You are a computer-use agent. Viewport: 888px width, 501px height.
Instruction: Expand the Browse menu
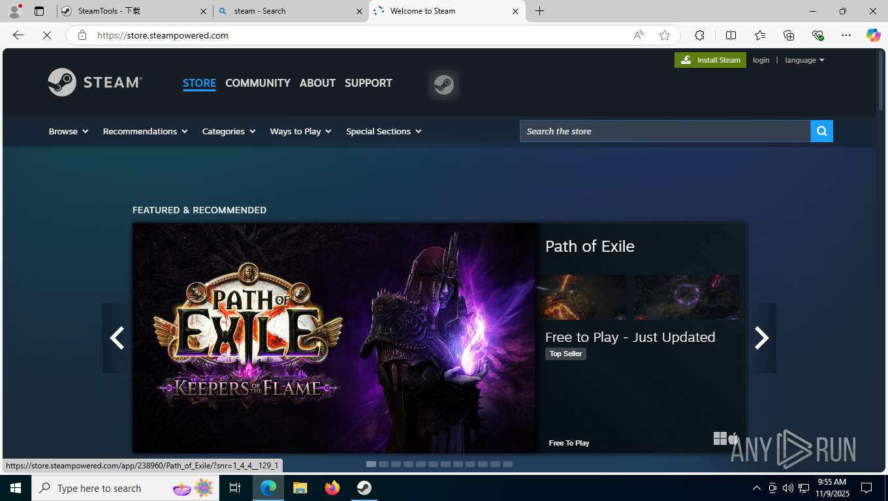click(x=69, y=131)
